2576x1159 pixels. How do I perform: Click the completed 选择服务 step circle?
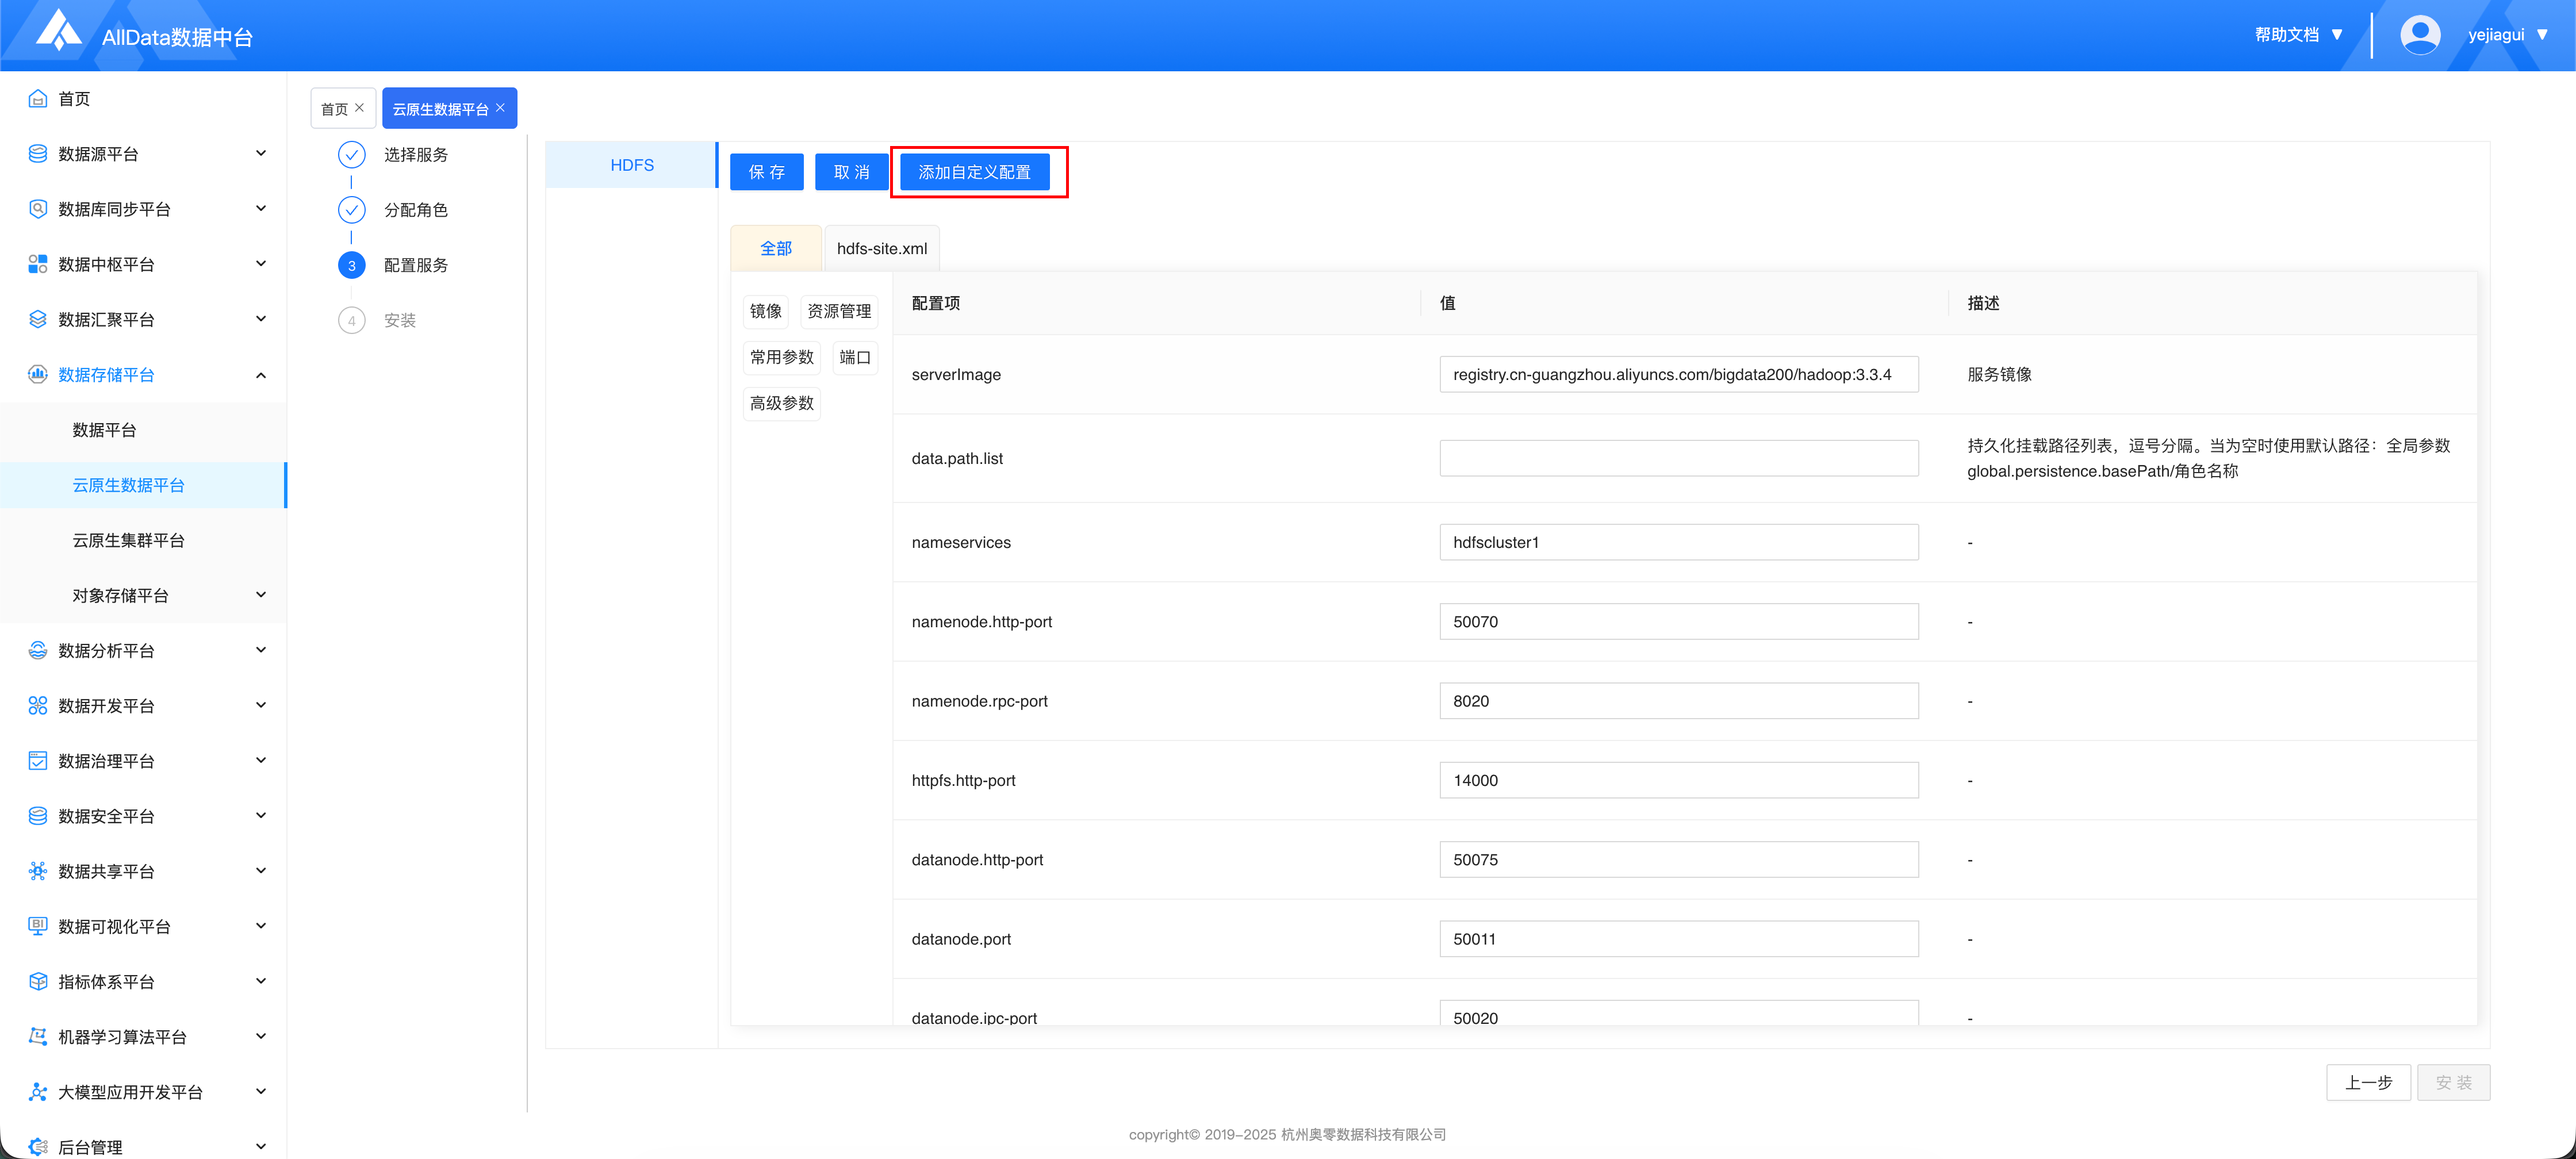tap(351, 154)
